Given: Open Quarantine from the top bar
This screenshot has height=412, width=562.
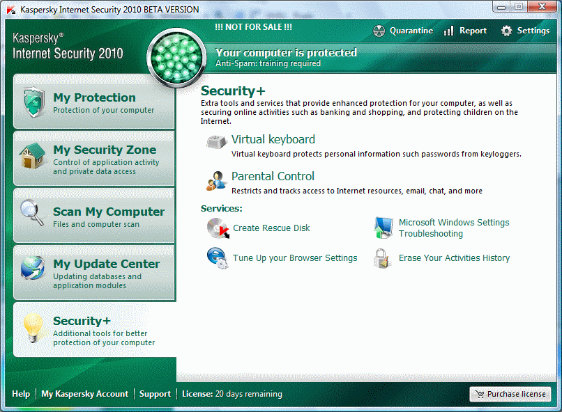Looking at the screenshot, I should point(403,31).
